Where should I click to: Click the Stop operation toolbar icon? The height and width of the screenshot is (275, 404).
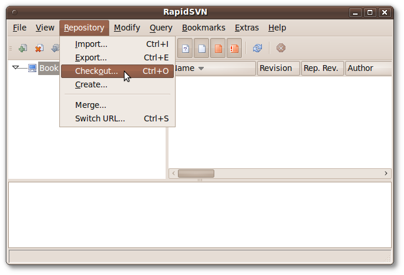point(281,48)
